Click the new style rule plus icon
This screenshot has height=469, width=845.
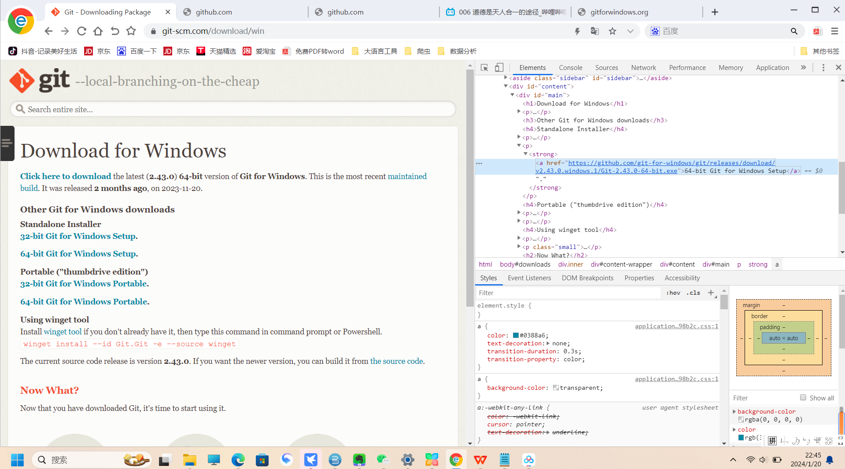coord(711,293)
